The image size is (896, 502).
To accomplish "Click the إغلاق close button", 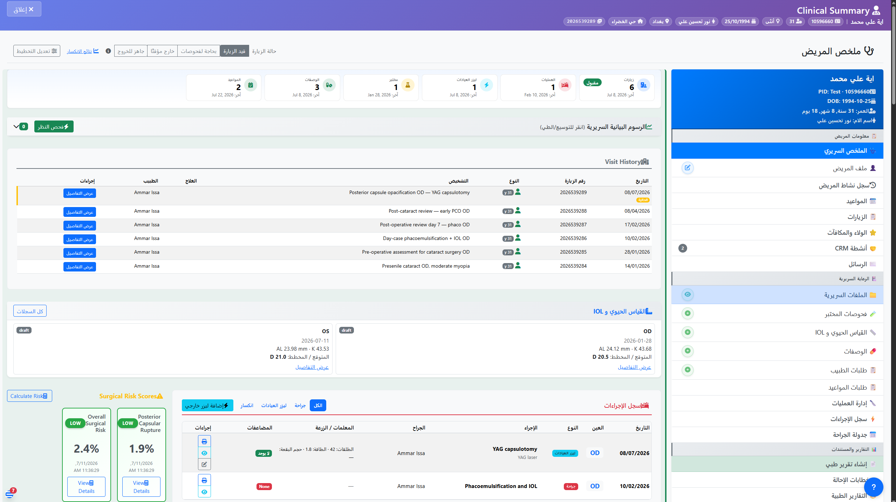I will coord(24,9).
